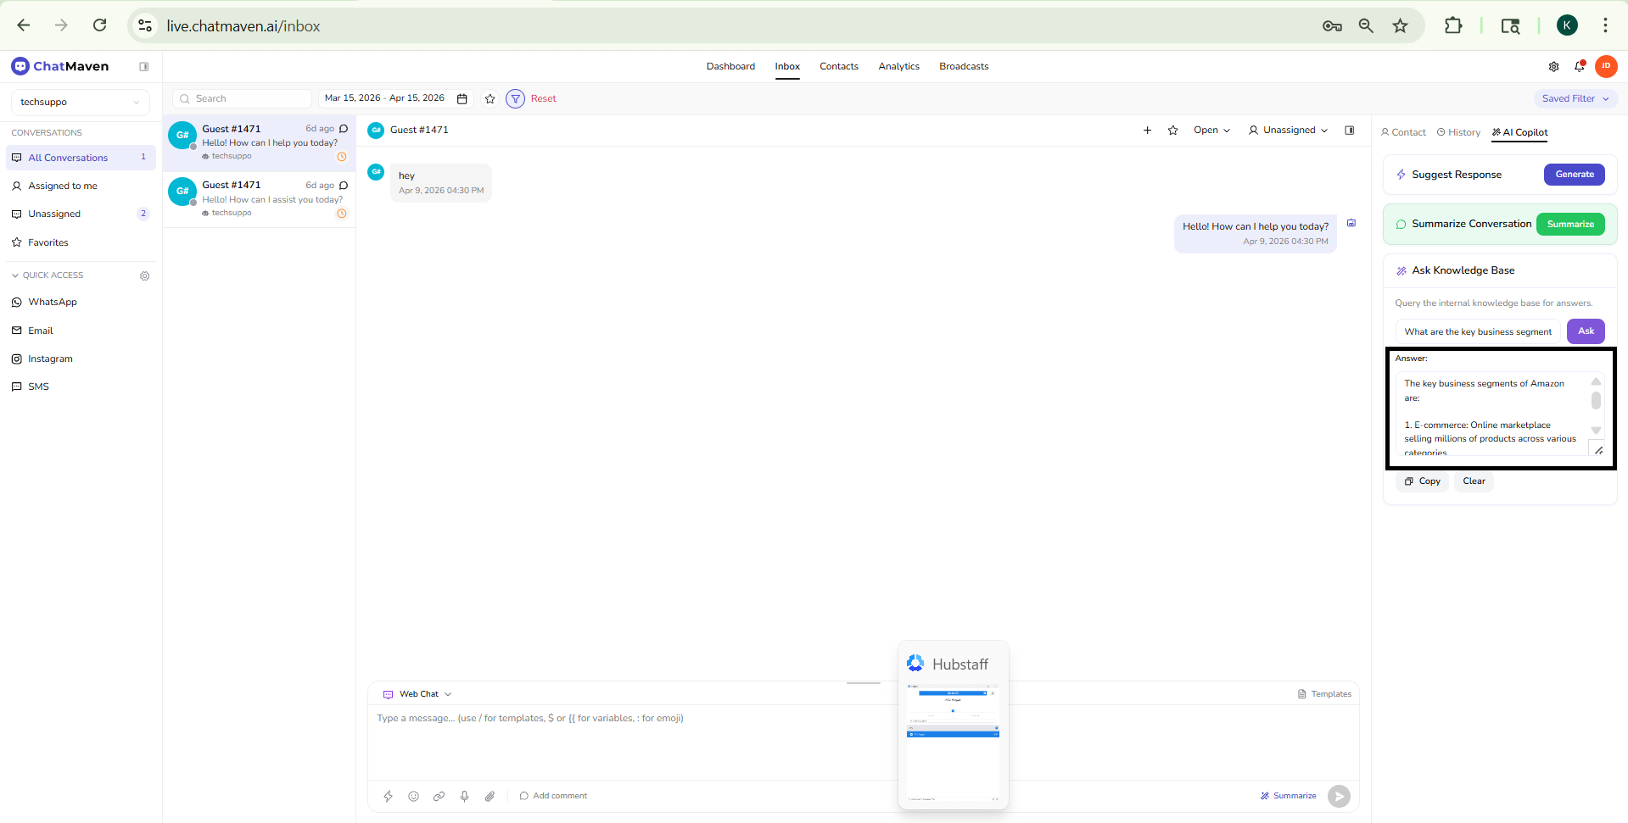1628x823 pixels.
Task: Open the techsuppo workspace dropdown
Action: (80, 103)
